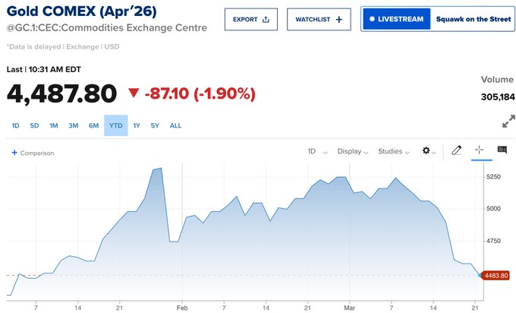516x313 pixels.
Task: Expand the Studies dropdown
Action: (394, 151)
